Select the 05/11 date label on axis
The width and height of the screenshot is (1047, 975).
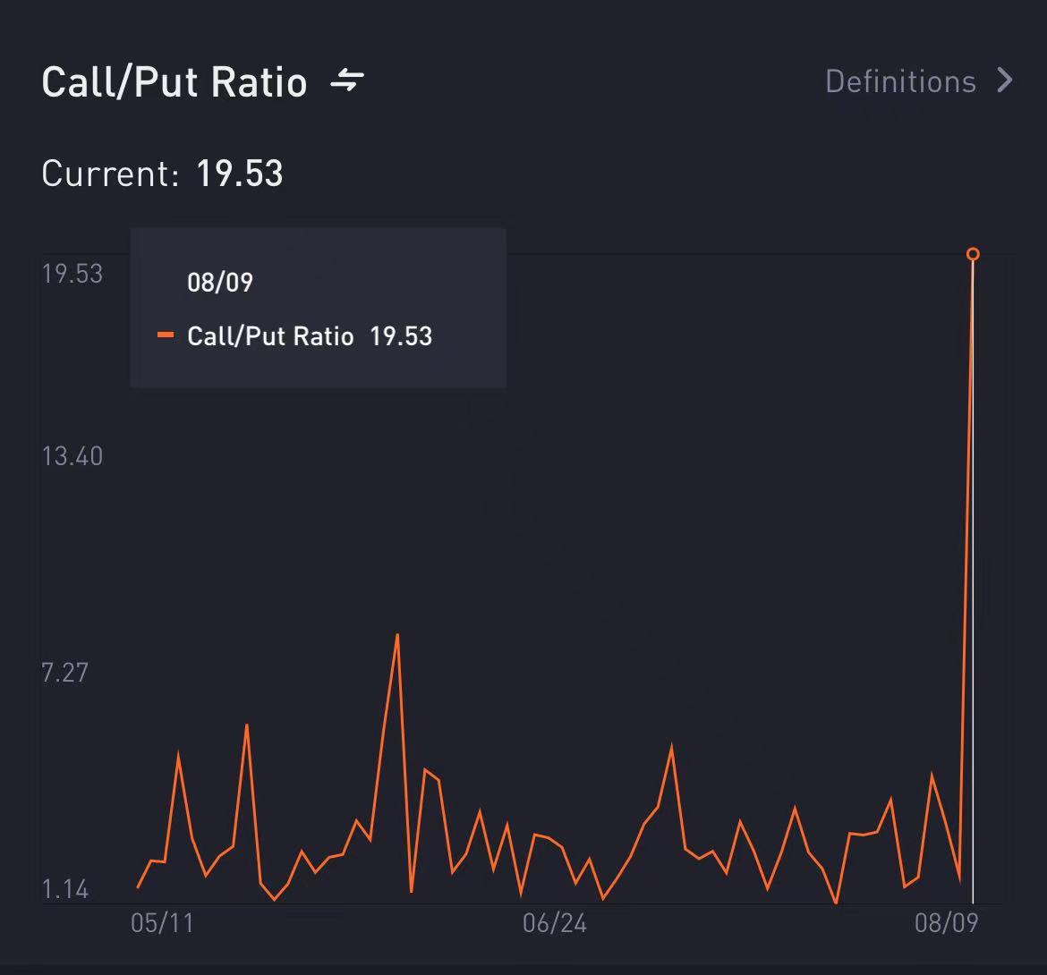162,924
